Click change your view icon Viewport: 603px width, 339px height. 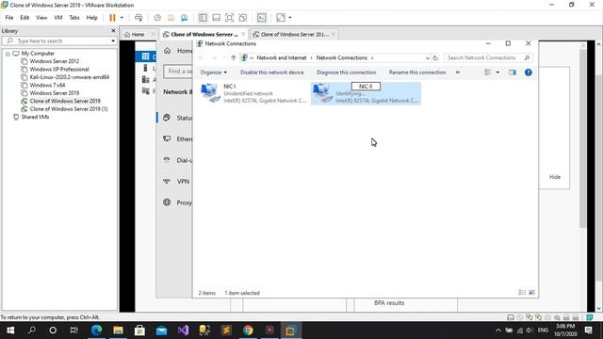pyautogui.click(x=488, y=73)
